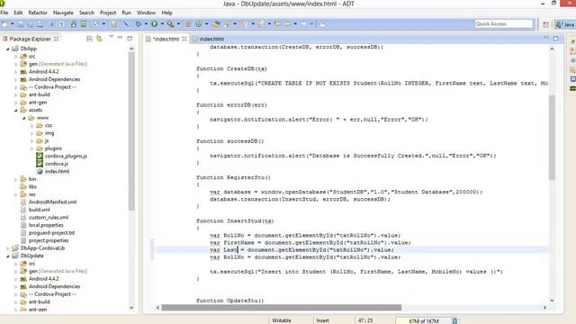This screenshot has height=324, width=576.
Task: Click the Package Explorer vertical scrollbar
Action: (x=131, y=130)
